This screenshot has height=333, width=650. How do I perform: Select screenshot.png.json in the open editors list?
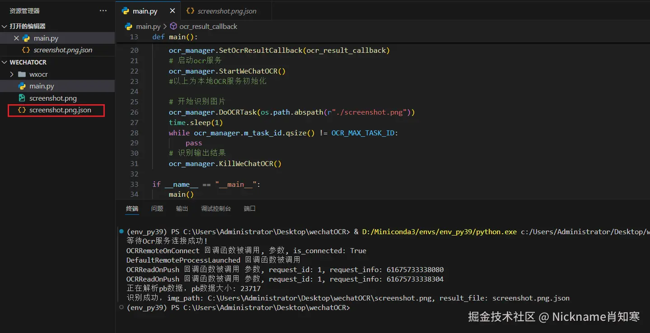click(63, 50)
